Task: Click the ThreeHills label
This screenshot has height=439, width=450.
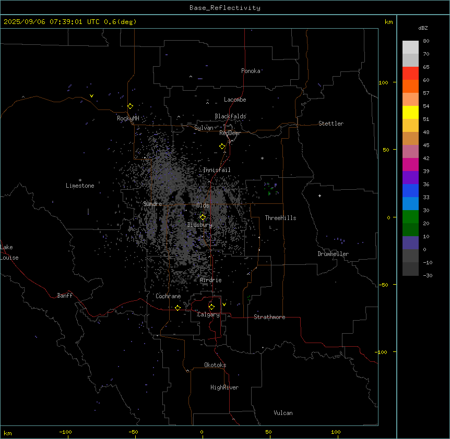Action: pyautogui.click(x=280, y=218)
